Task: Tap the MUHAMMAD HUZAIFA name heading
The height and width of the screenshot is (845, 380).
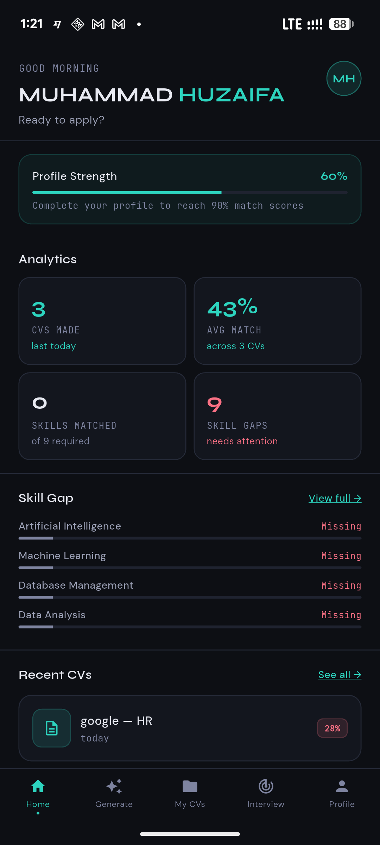Action: [151, 95]
